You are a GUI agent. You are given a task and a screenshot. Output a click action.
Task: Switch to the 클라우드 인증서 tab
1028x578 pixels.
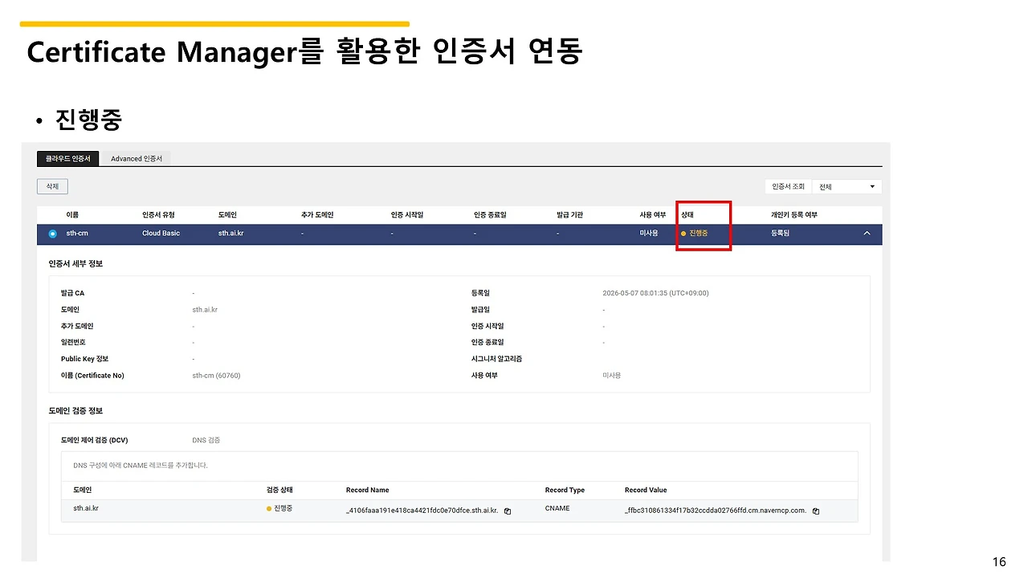(x=68, y=159)
